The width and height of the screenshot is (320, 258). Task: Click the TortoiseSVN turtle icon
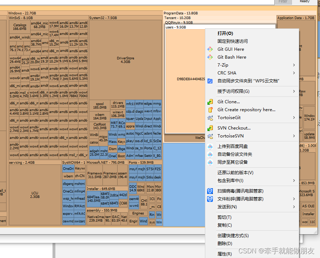pos(210,136)
